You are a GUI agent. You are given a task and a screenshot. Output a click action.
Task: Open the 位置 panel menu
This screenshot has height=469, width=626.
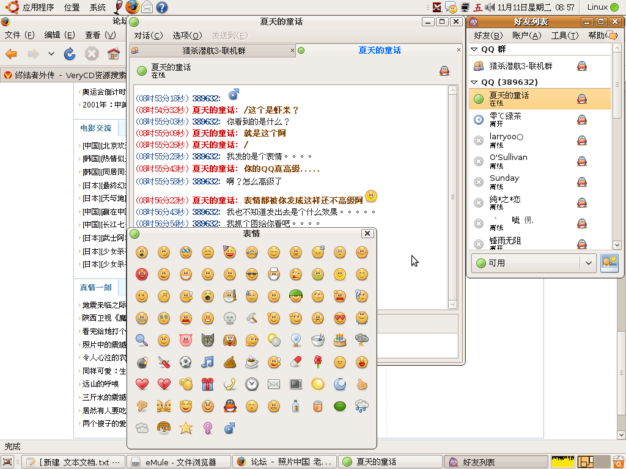72,7
